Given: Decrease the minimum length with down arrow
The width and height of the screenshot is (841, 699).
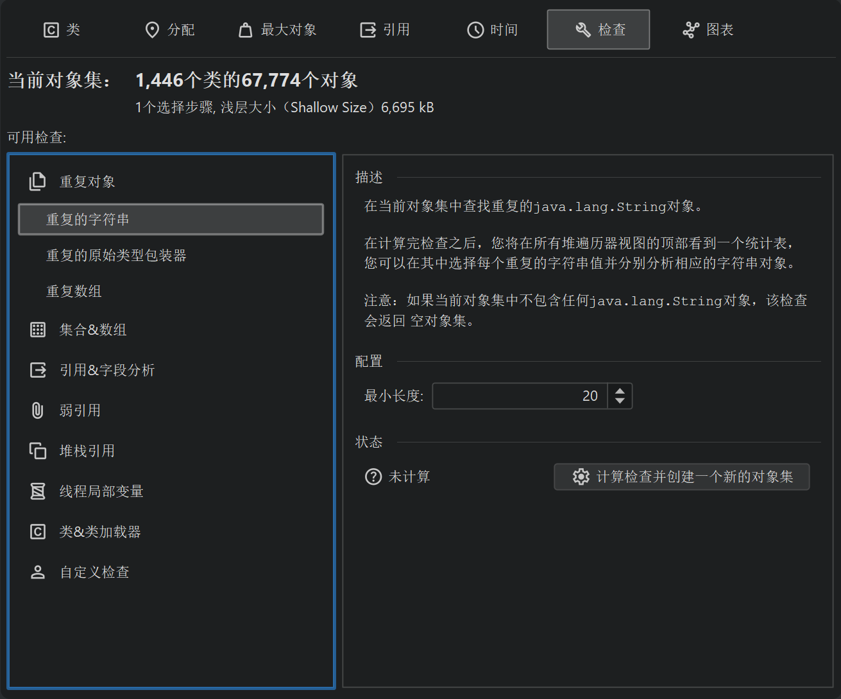Looking at the screenshot, I should tap(620, 401).
